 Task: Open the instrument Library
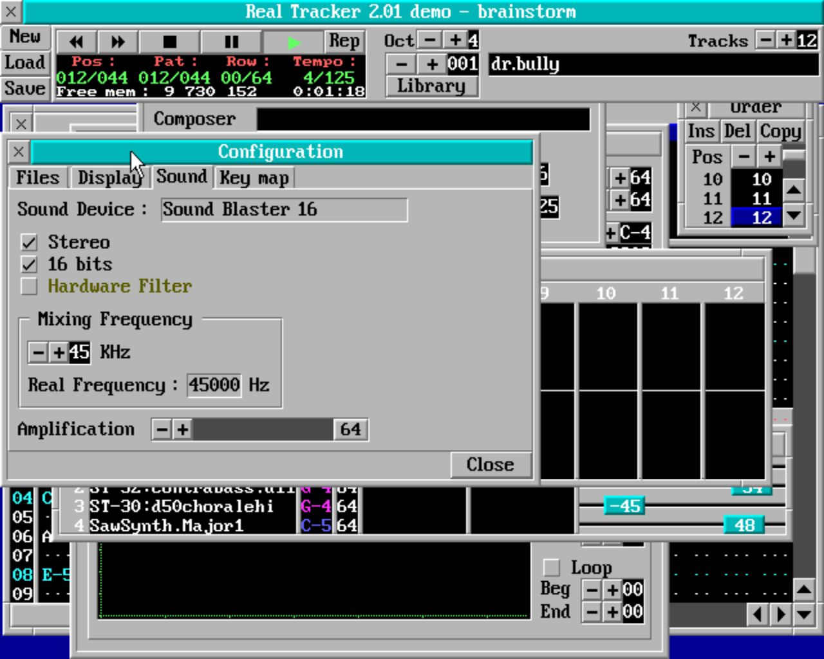(431, 86)
